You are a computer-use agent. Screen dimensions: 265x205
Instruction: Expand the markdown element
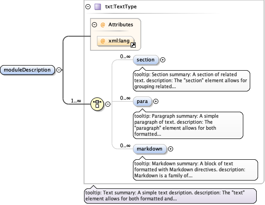coord(170,149)
